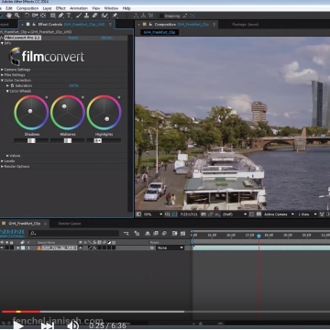Click the current time indicator in timeline
330x330 pixels.
pyautogui.click(x=258, y=236)
